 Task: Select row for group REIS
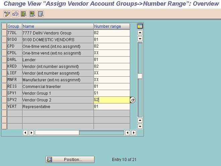tap(4, 87)
